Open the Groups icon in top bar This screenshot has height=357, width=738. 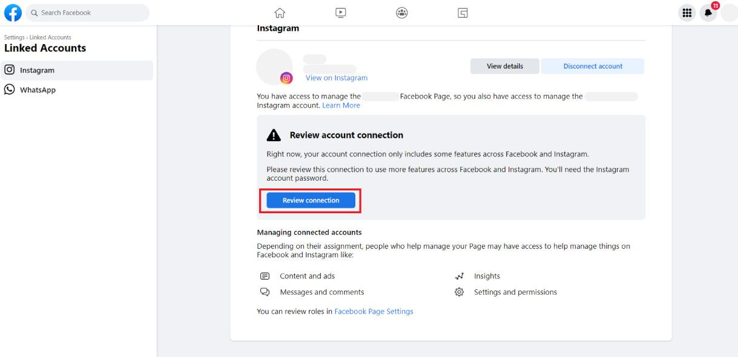point(402,13)
